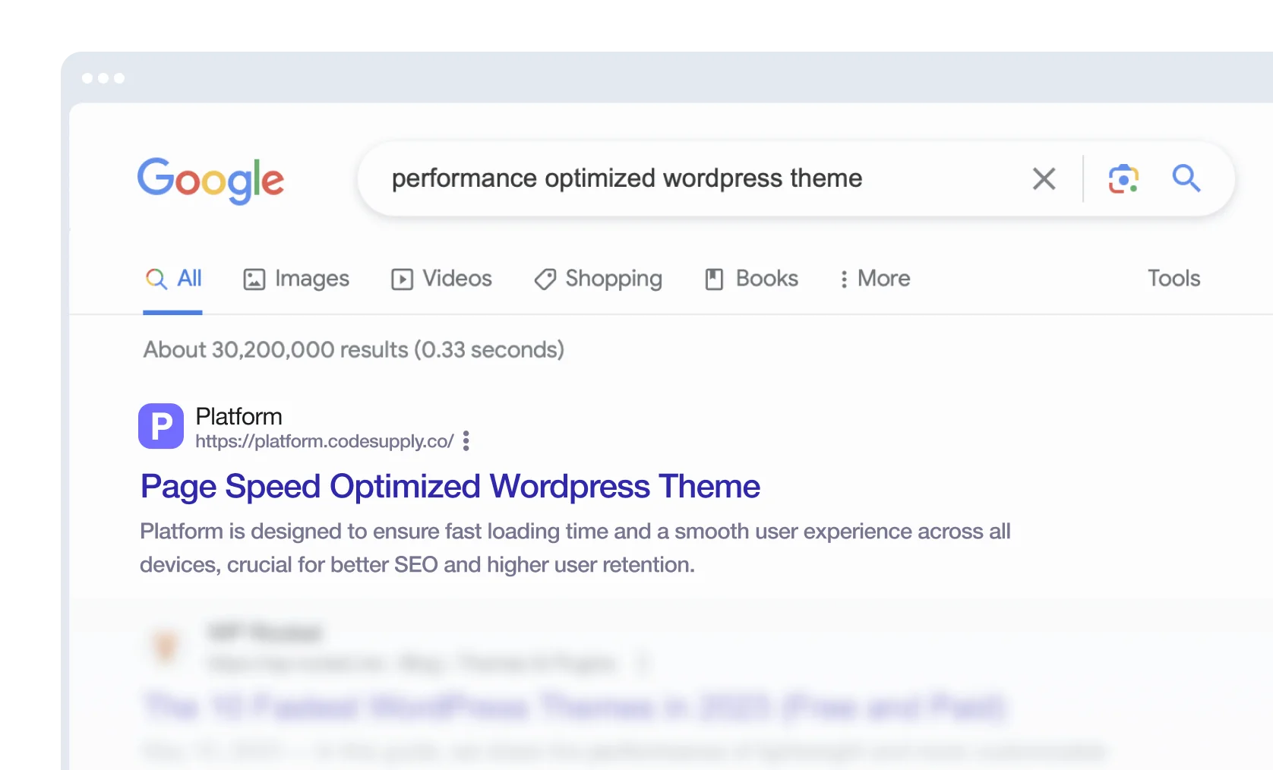
Task: Click the Google logo
Action: (x=210, y=181)
